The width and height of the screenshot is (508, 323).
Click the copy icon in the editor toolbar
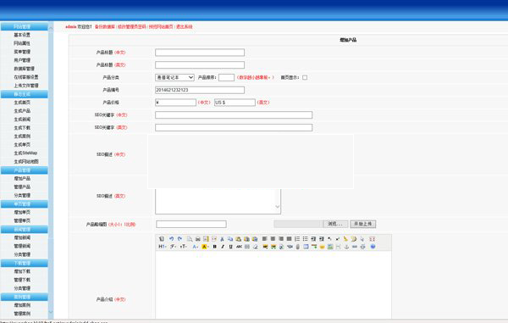(x=230, y=239)
